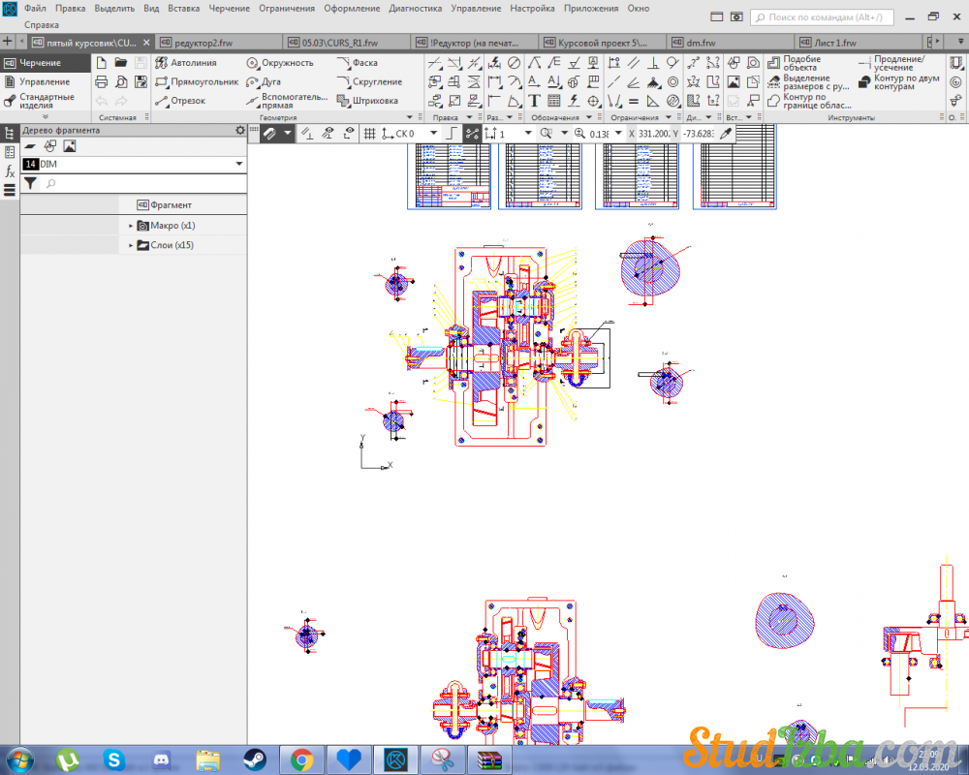
Task: Toggle the snapping magnet button
Action: 270,134
